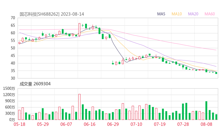Image resolution: width=221 pixels, height=131 pixels.
Task: Click the 600万 volume axis label
Action: point(10,107)
